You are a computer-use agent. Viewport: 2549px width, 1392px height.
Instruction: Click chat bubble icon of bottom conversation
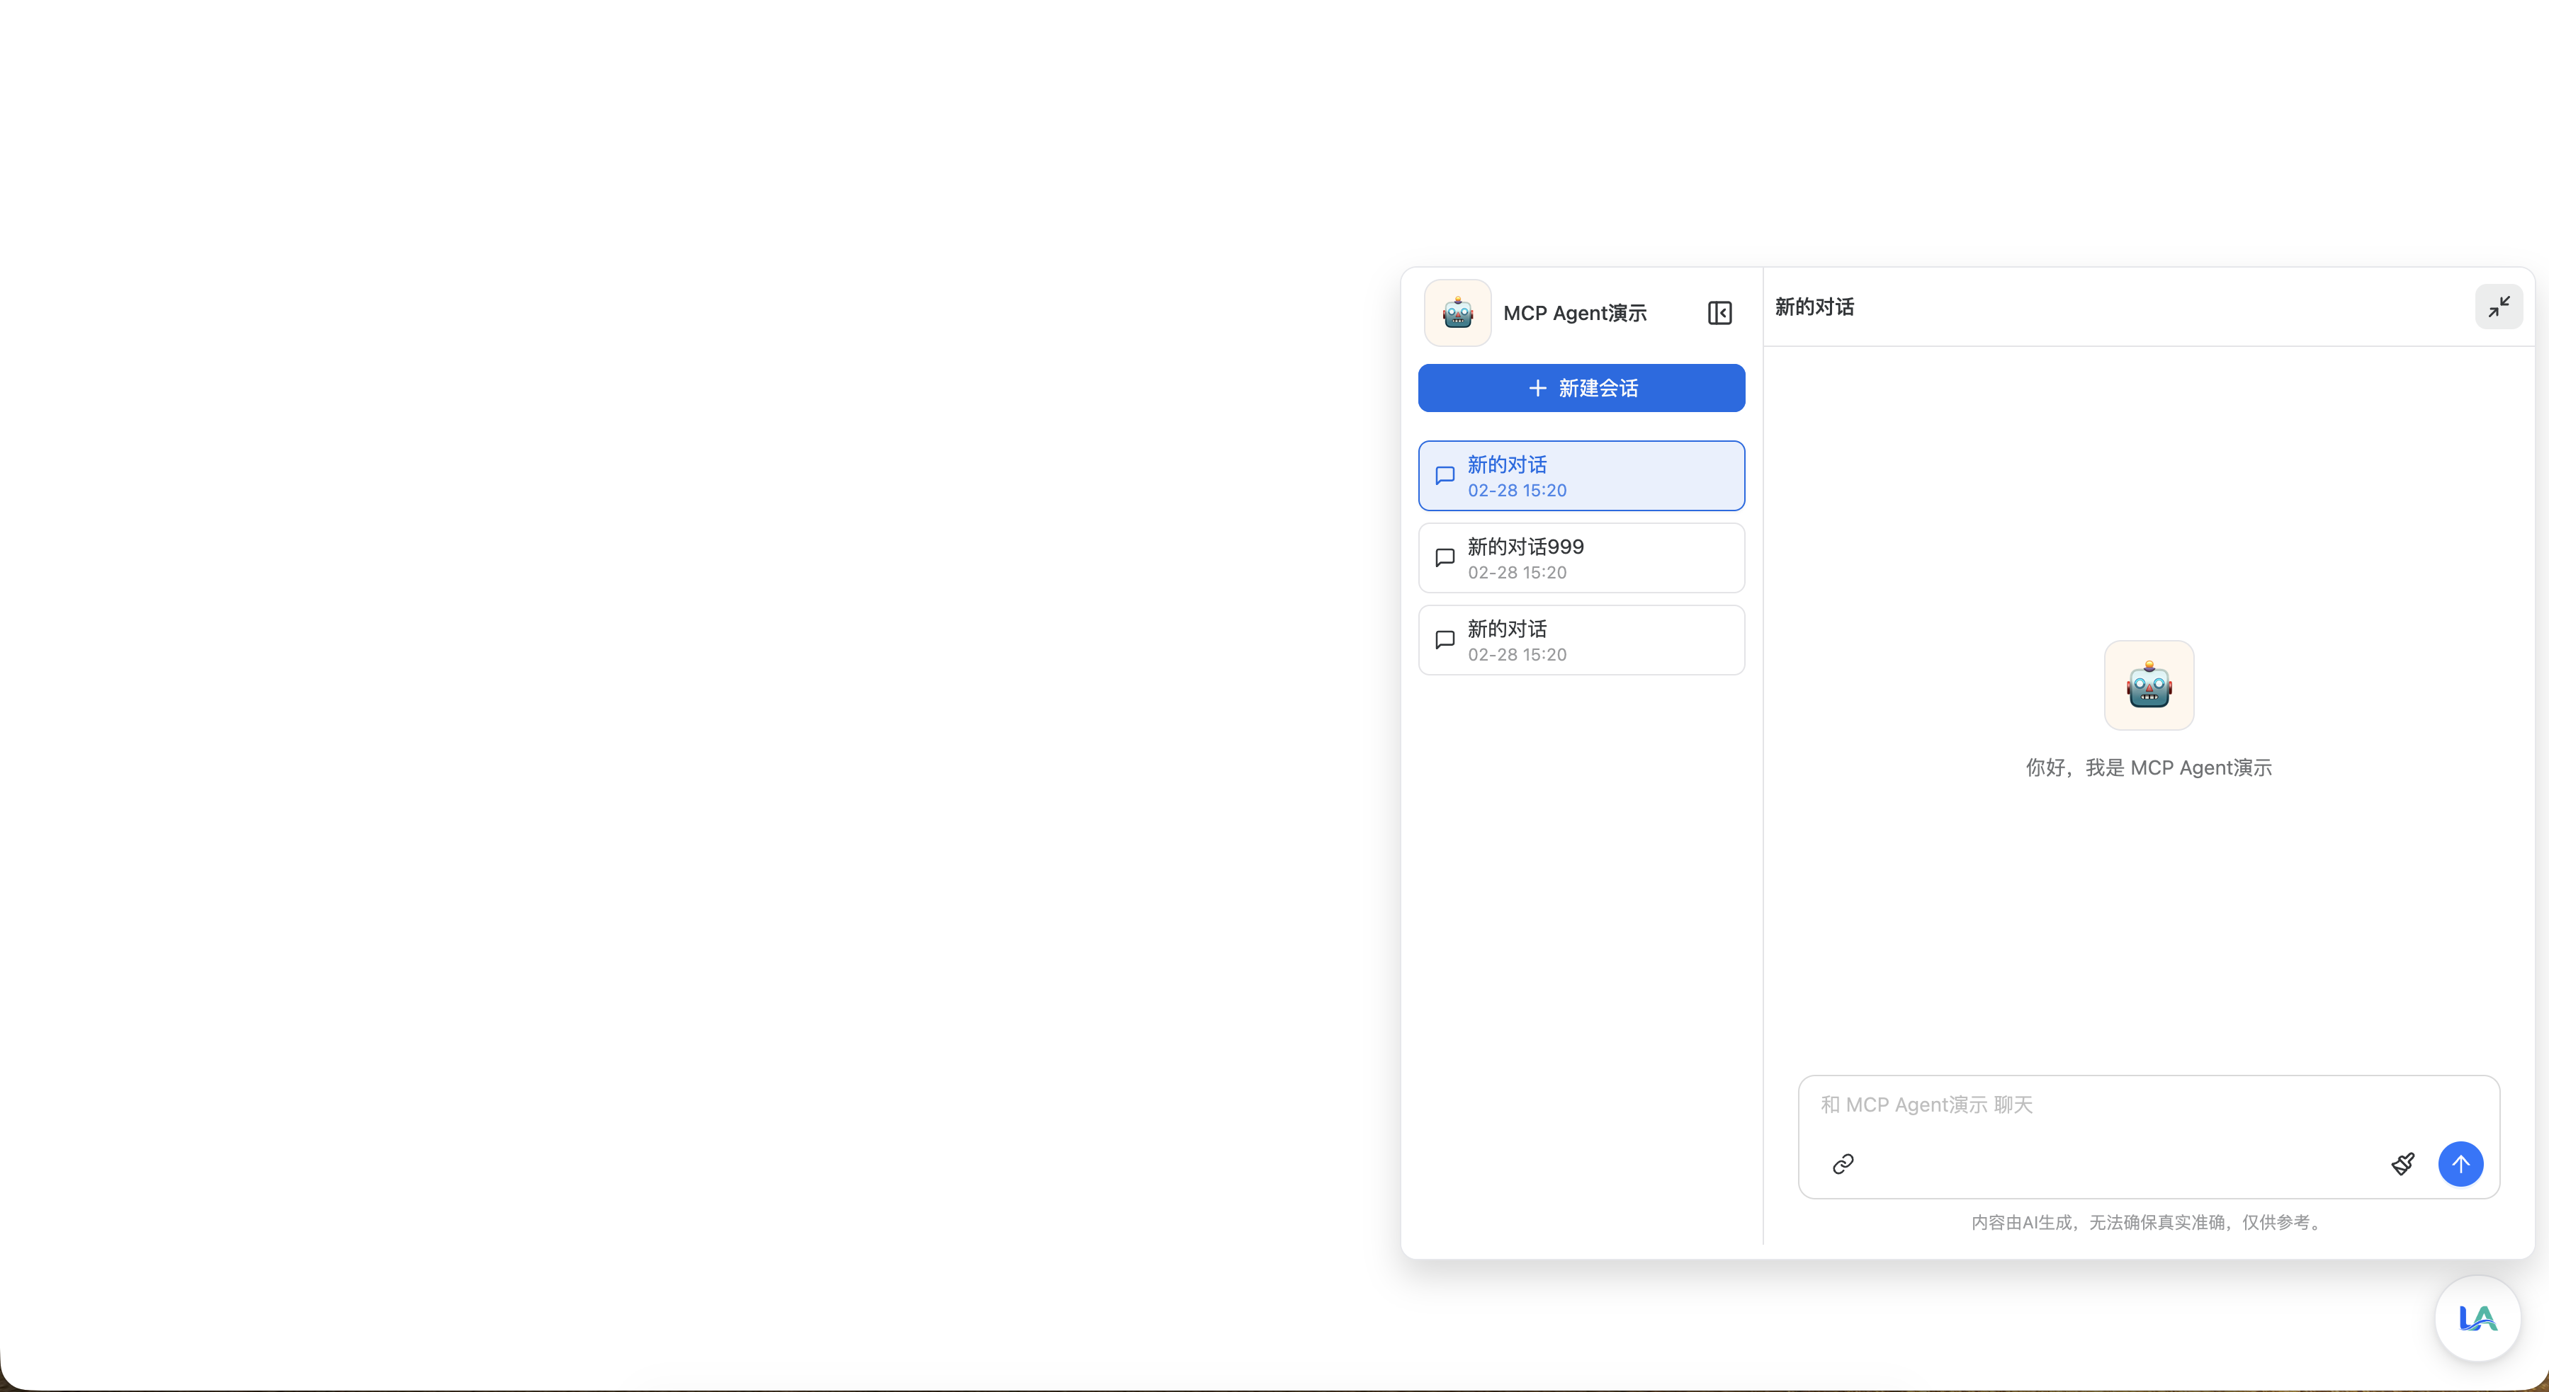[x=1445, y=639]
